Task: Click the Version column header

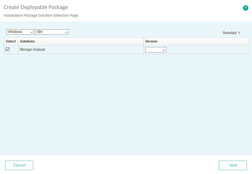Action: click(151, 41)
